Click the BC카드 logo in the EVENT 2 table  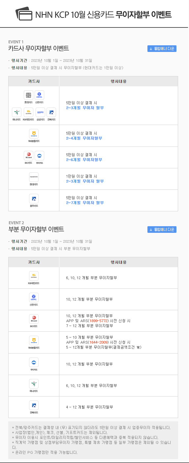point(34,319)
